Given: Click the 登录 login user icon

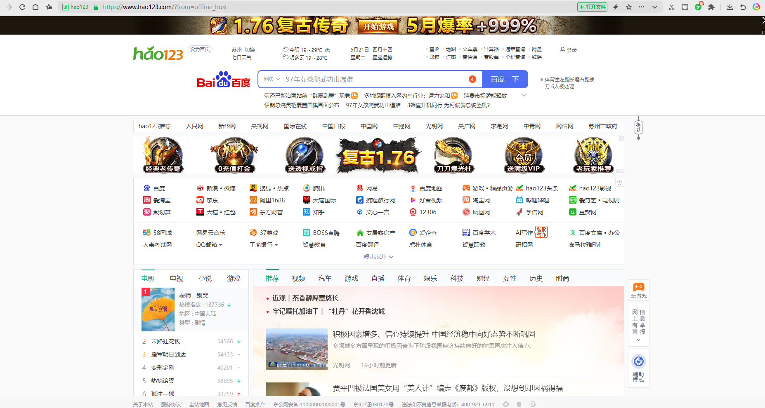Looking at the screenshot, I should coord(568,50).
